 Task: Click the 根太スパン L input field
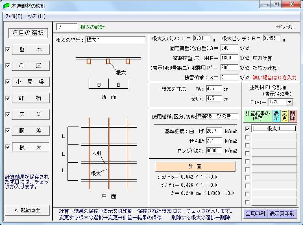coord(201,39)
